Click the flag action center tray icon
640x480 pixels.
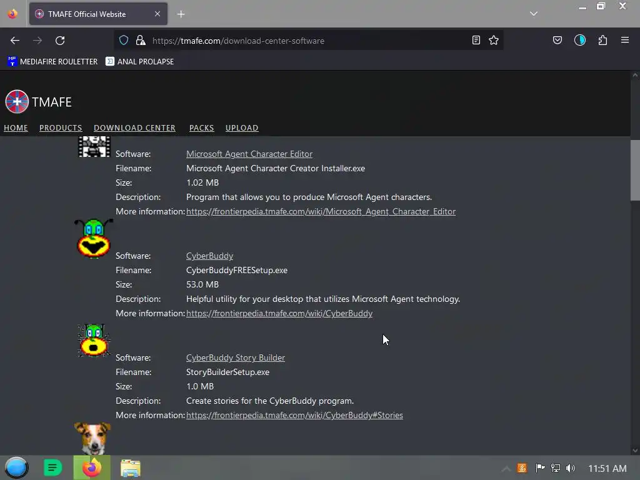point(540,468)
